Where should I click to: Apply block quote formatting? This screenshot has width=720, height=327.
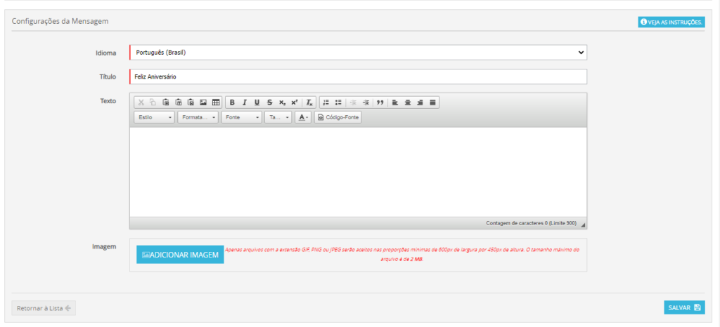[x=380, y=102]
